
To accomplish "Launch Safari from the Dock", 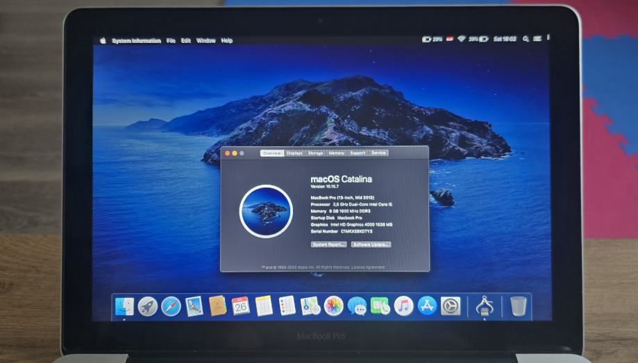I will pos(171,306).
